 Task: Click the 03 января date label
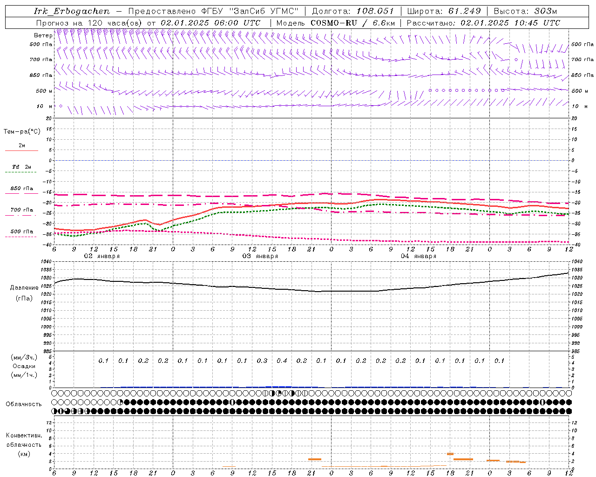coord(260,256)
